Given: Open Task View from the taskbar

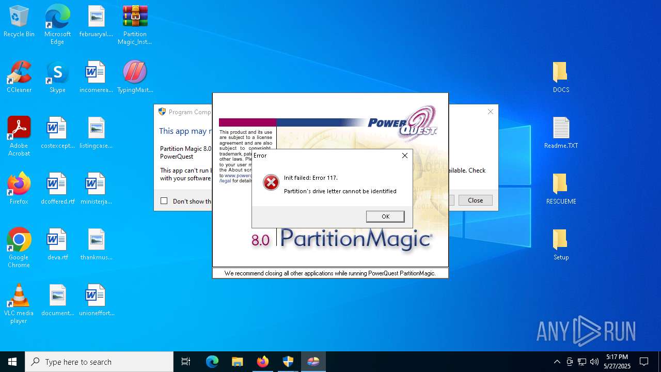Looking at the screenshot, I should coord(186,362).
